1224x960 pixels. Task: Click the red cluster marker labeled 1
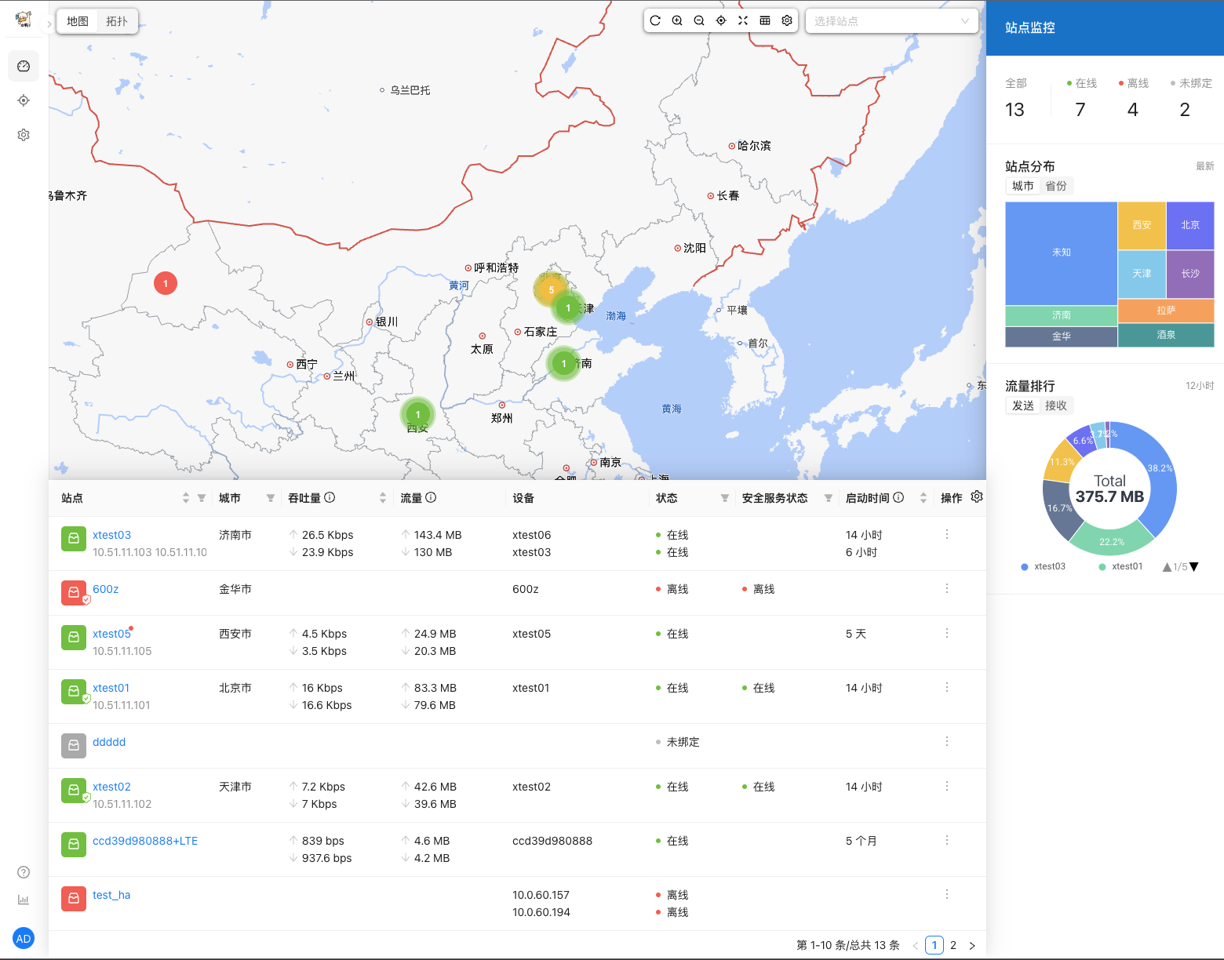(x=166, y=283)
